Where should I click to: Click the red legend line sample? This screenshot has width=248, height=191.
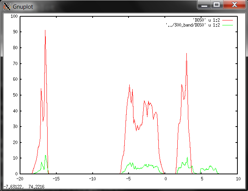(228, 20)
